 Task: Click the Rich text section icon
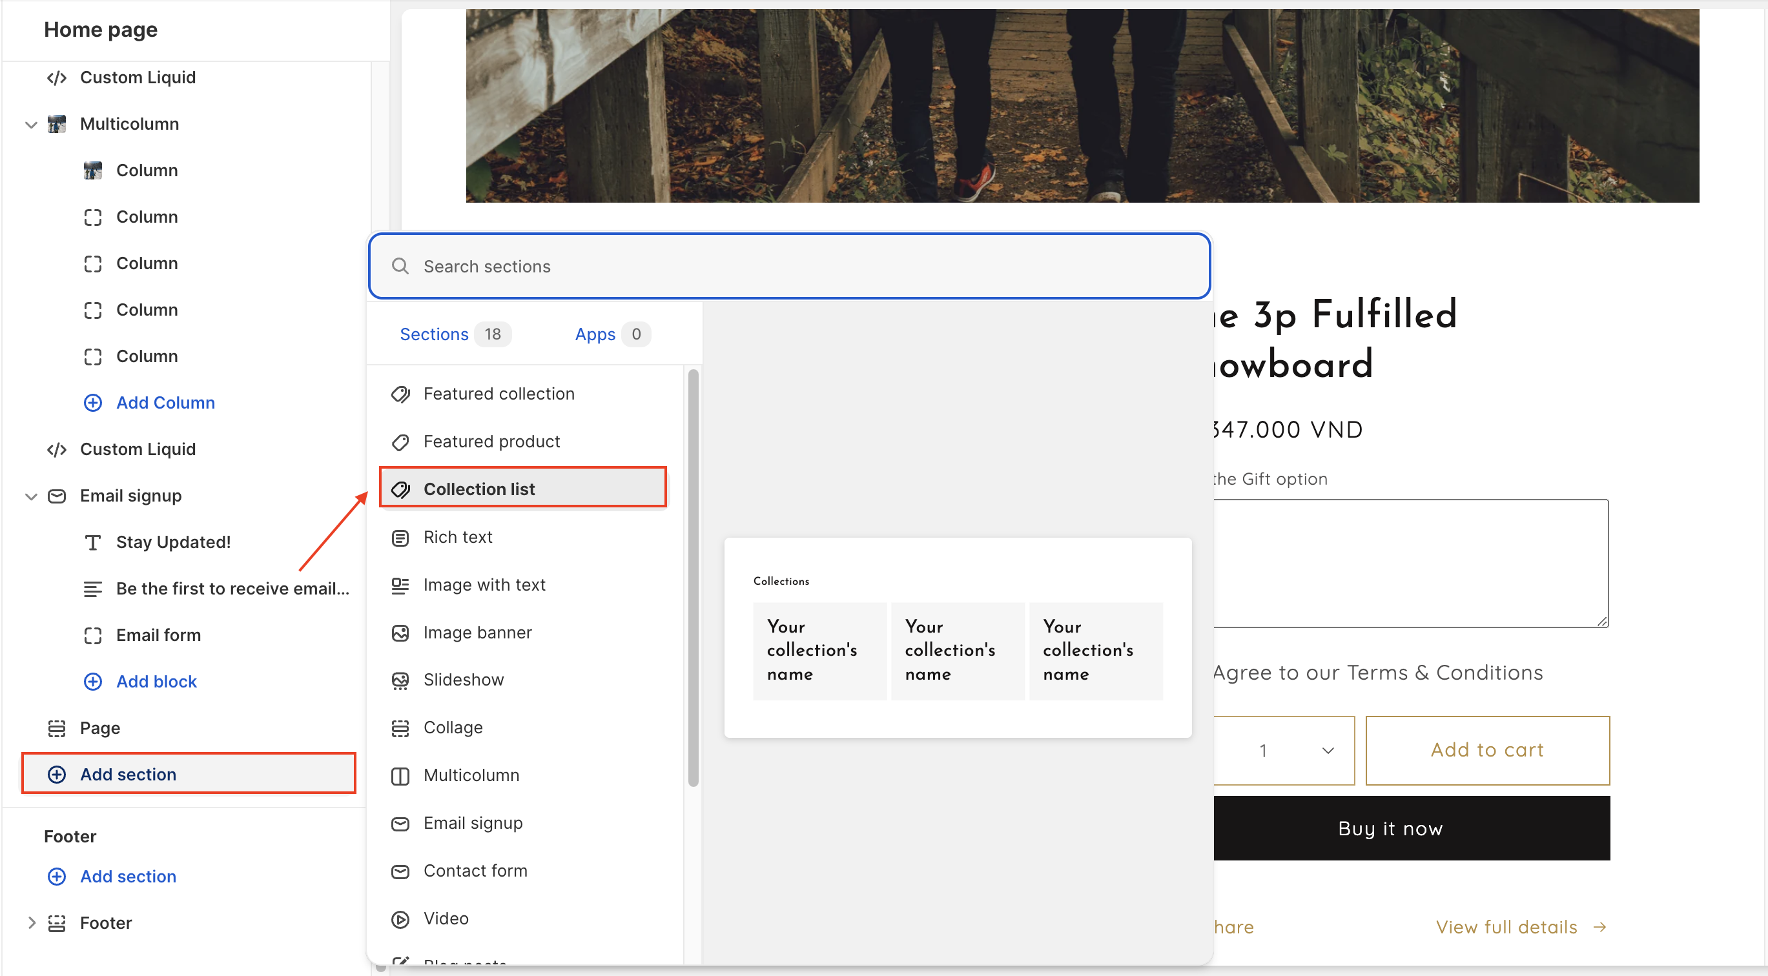click(x=400, y=537)
